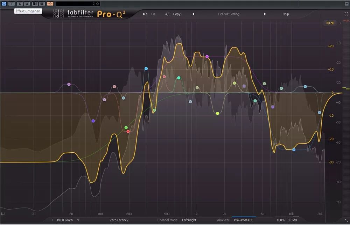Click the A/B compare button in host toolbar
This screenshot has height=225, width=350.
pyautogui.click(x=35, y=3)
